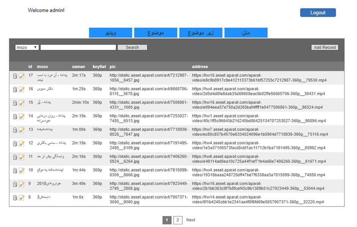This screenshot has height=227, width=357.
Task: Open the موضوع tab
Action: tap(156, 33)
